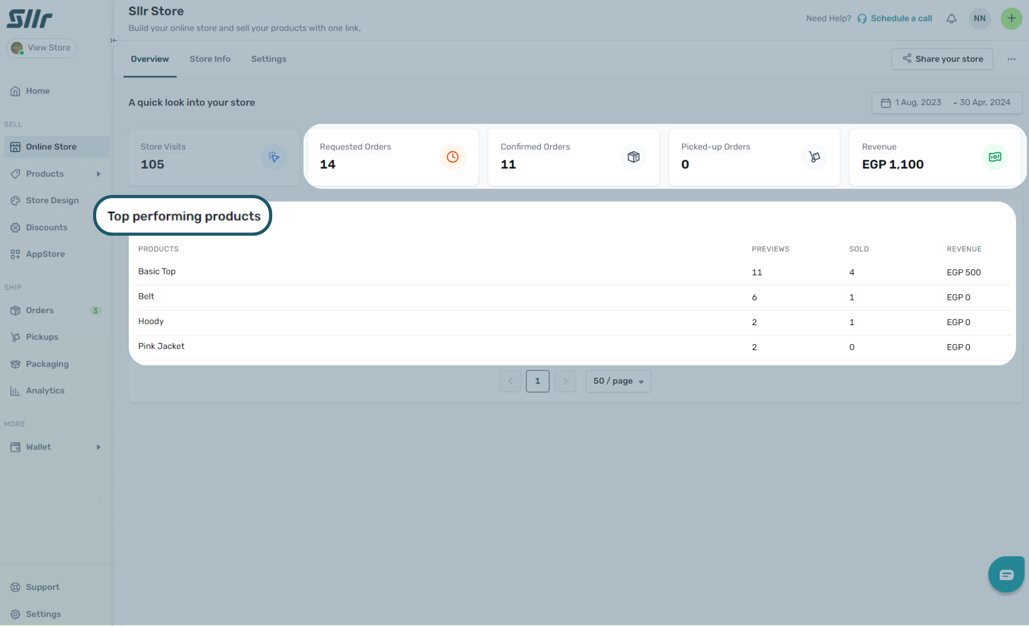This screenshot has height=627, width=1029.
Task: Click the green plus add button
Action: 1011,19
